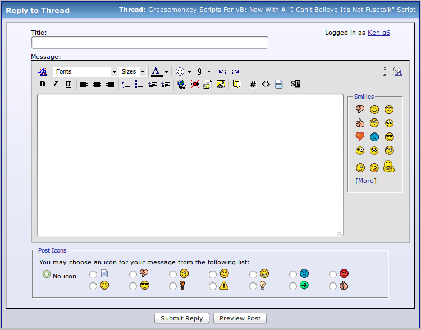The image size is (421, 330).
Task: Wrap selection in quote tags
Action: tap(236, 84)
